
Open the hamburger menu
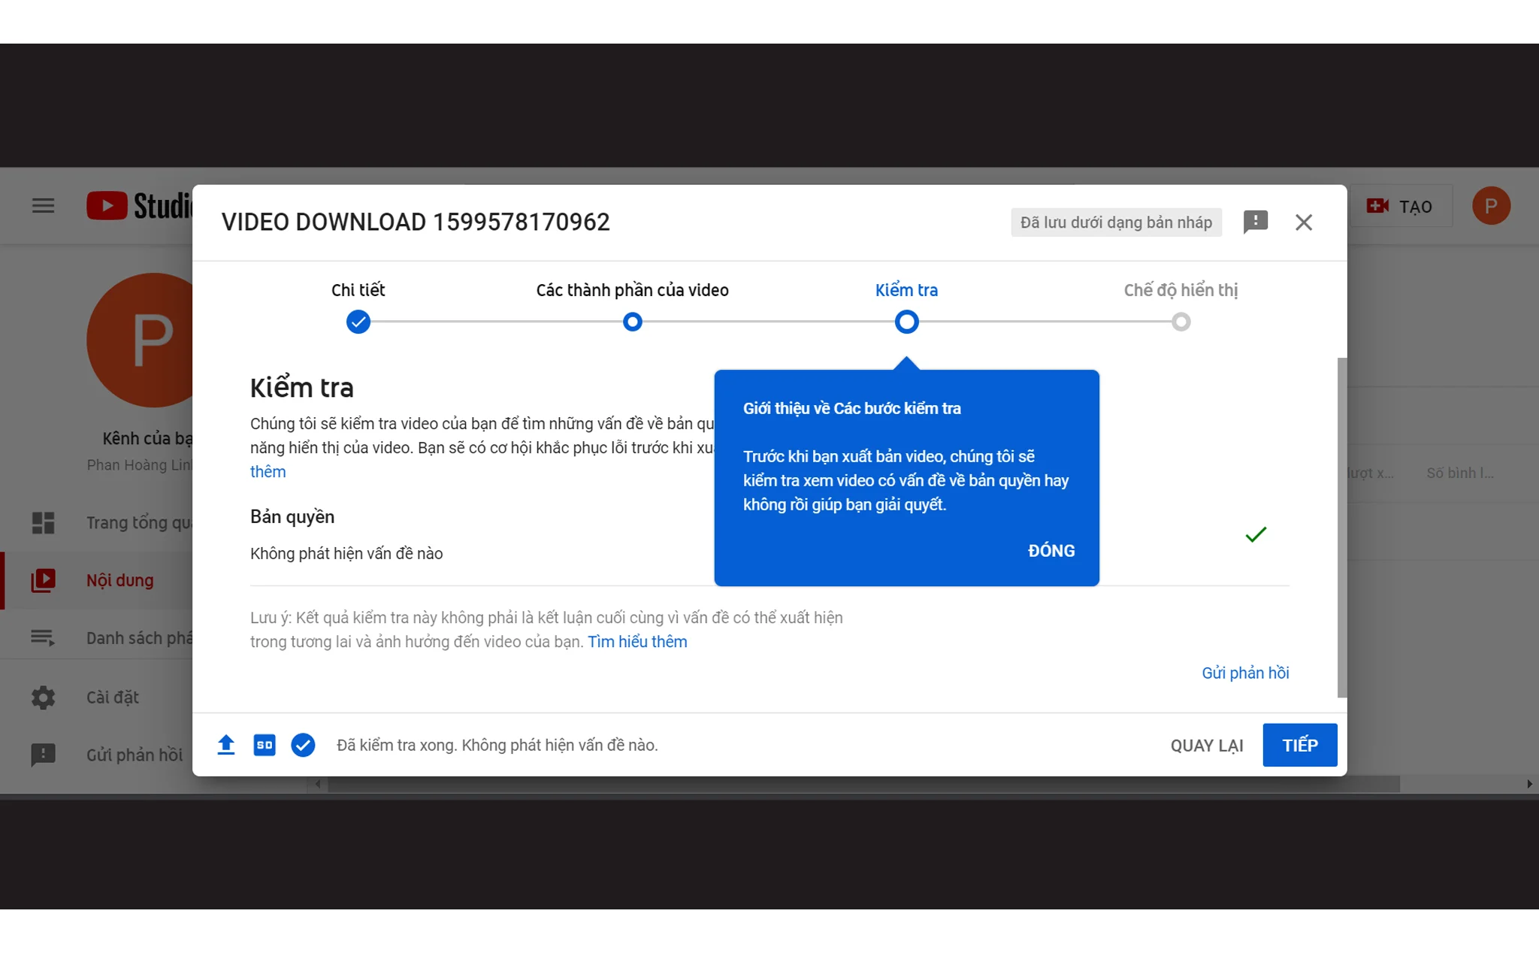point(42,205)
